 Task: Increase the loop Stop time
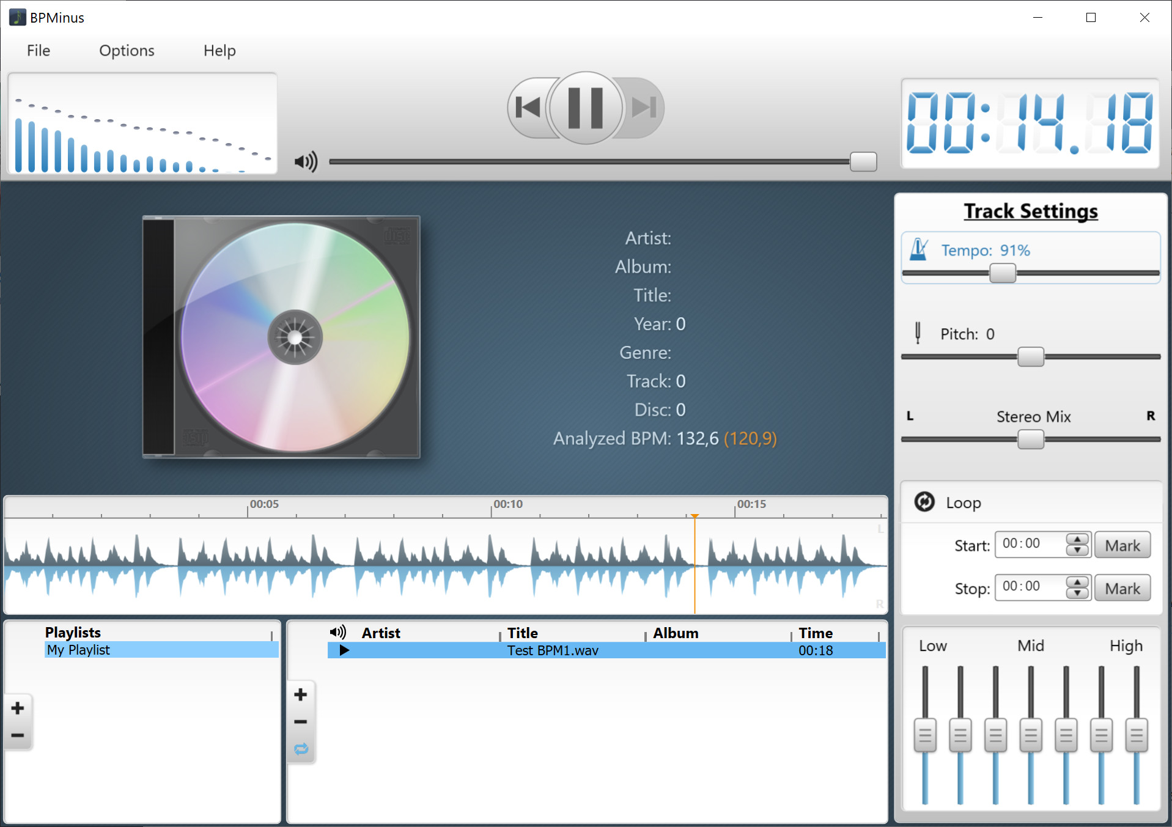1077,582
